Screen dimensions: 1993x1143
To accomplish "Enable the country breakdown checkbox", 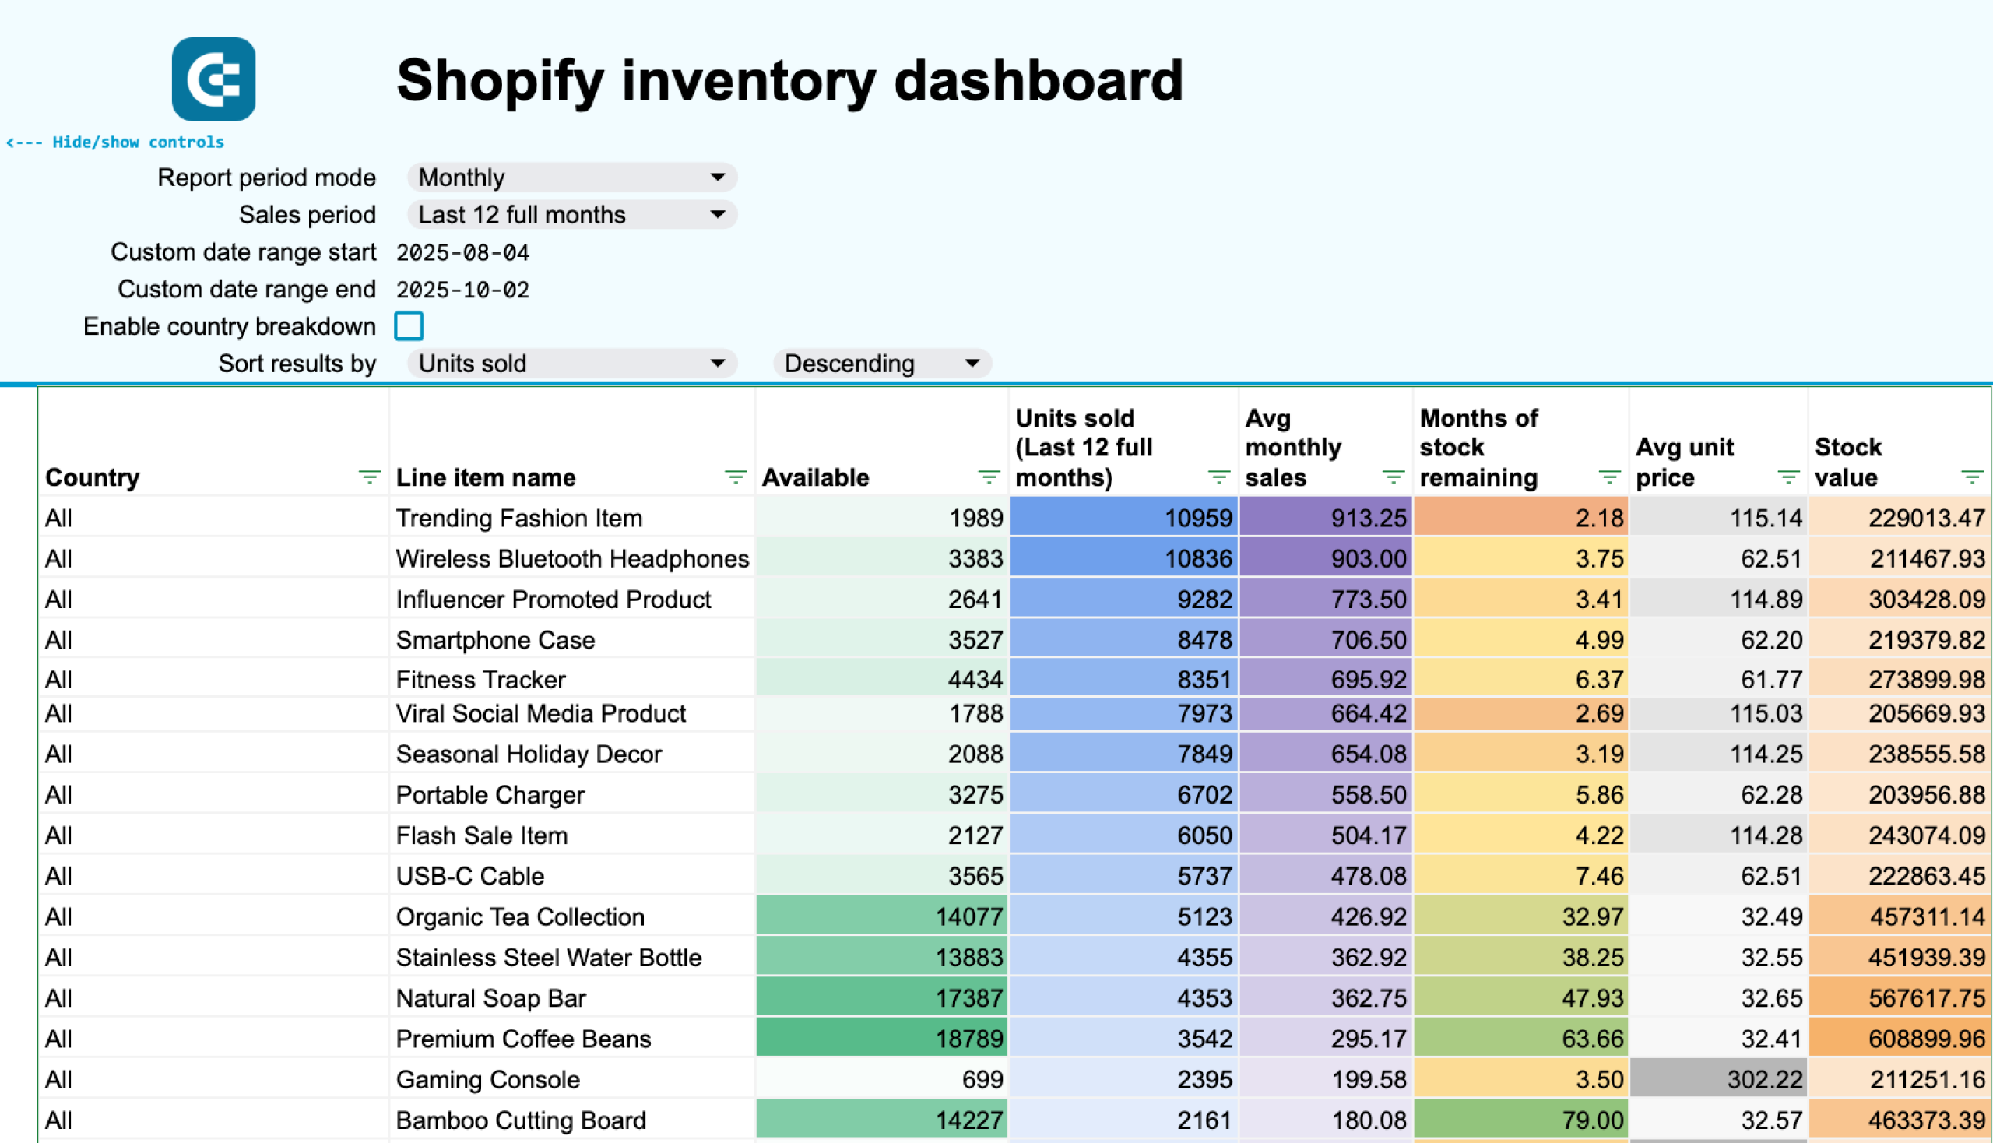I will point(409,325).
